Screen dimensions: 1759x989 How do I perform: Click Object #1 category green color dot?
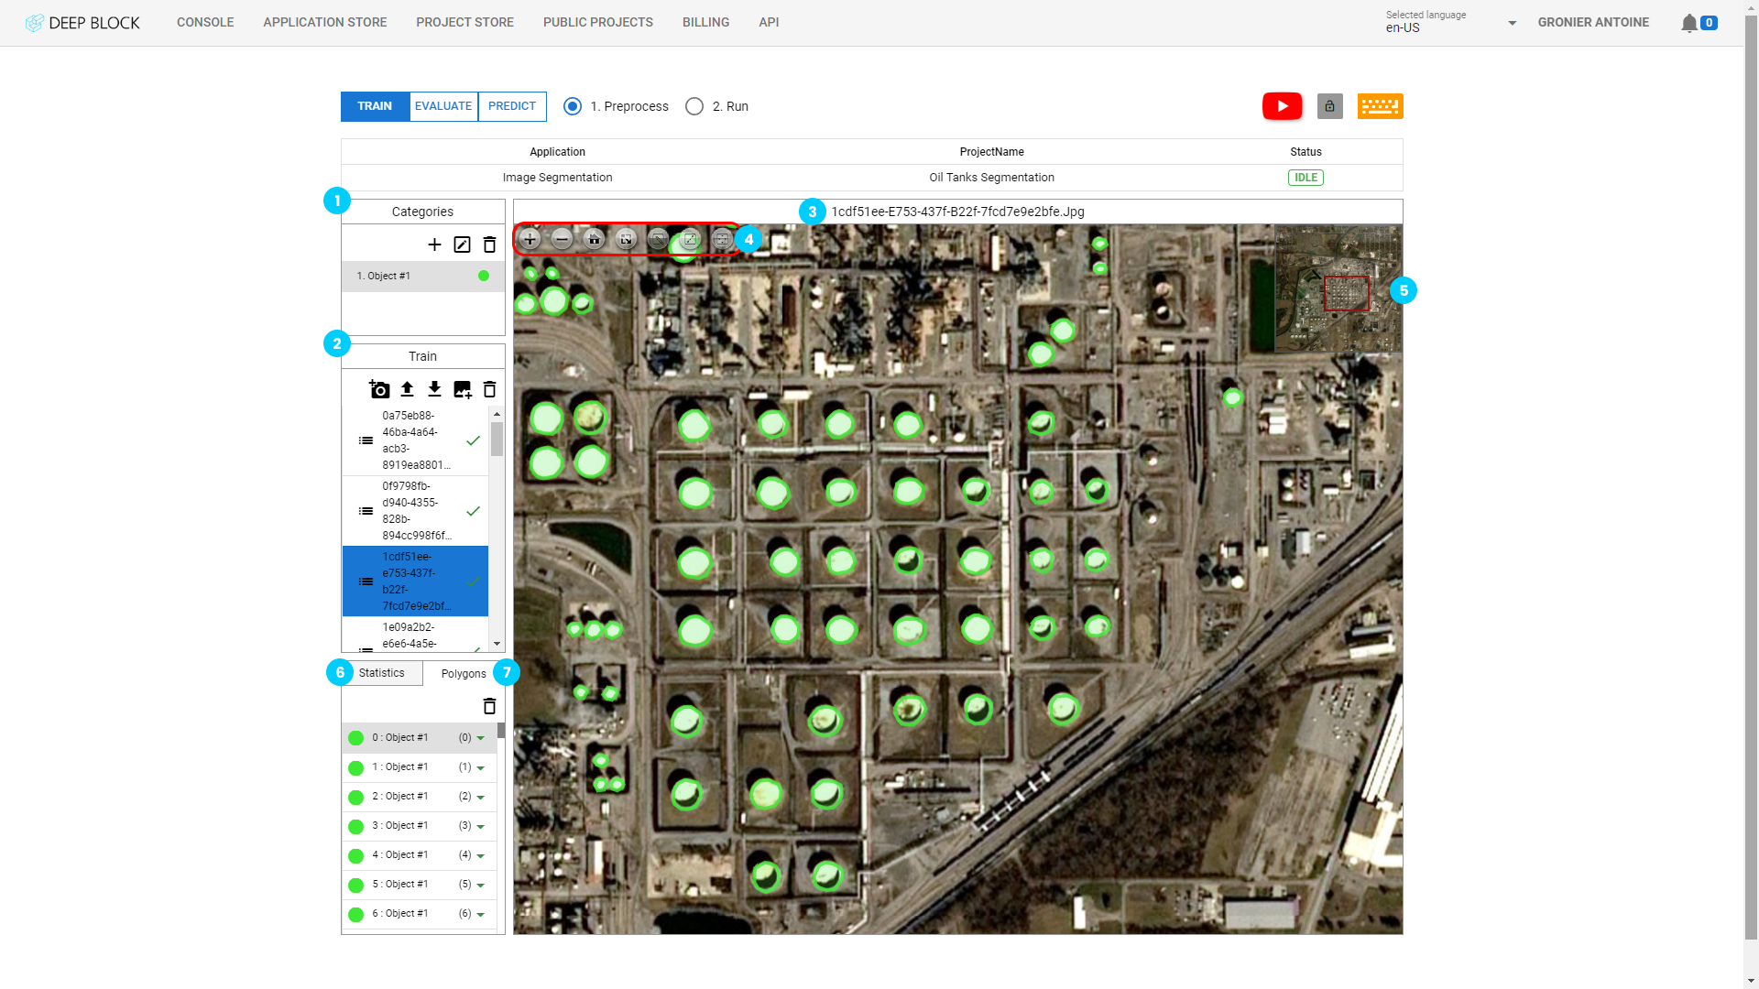tap(484, 276)
